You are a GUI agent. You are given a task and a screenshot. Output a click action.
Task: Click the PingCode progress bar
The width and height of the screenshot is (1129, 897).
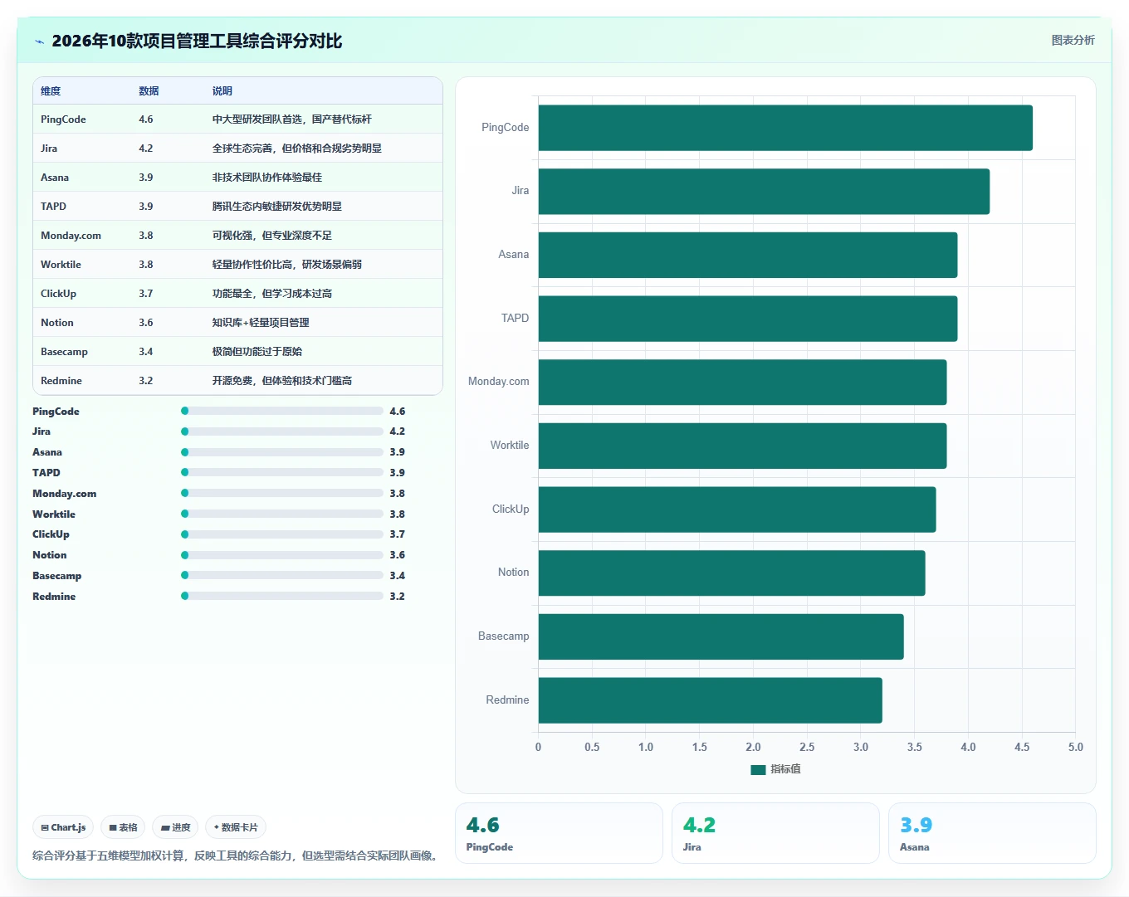tap(282, 411)
